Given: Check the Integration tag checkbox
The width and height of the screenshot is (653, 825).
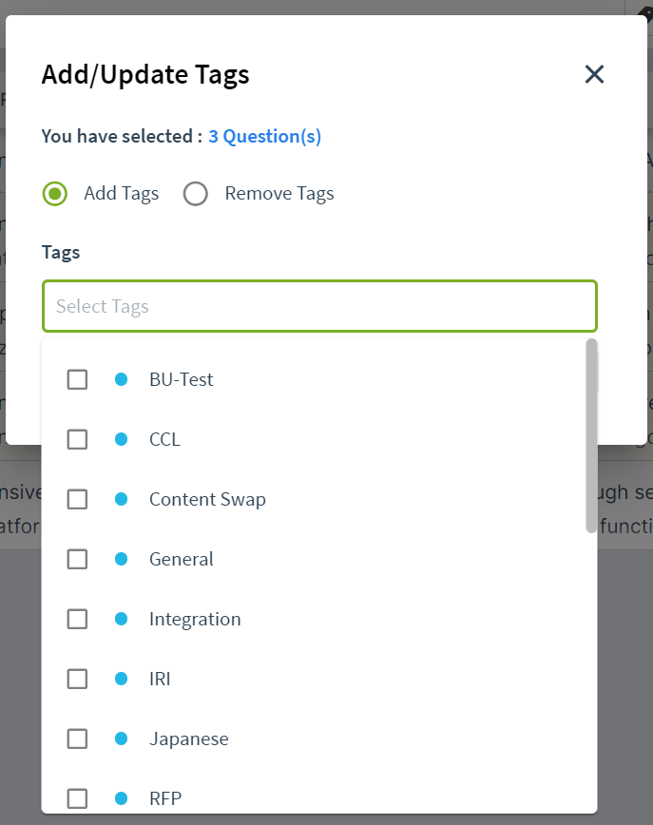Looking at the screenshot, I should 77,620.
